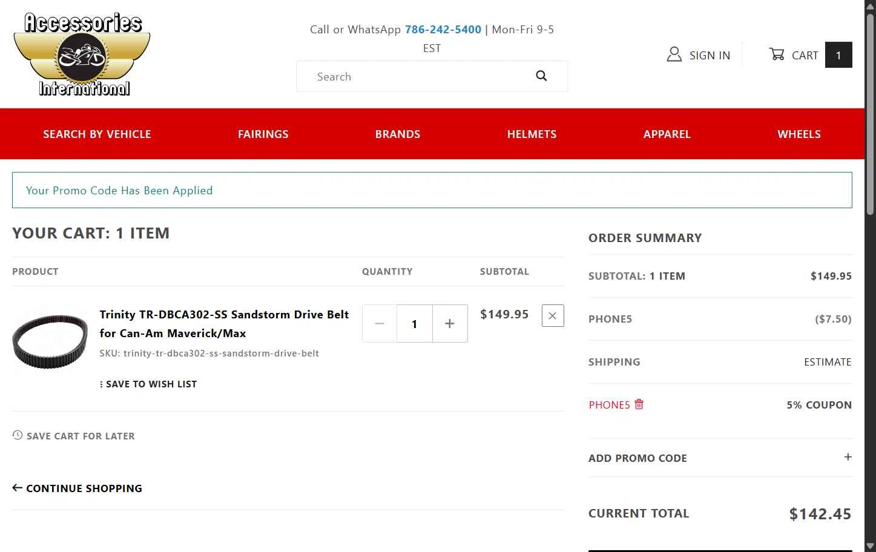Click the Order Summary heading

pos(645,238)
